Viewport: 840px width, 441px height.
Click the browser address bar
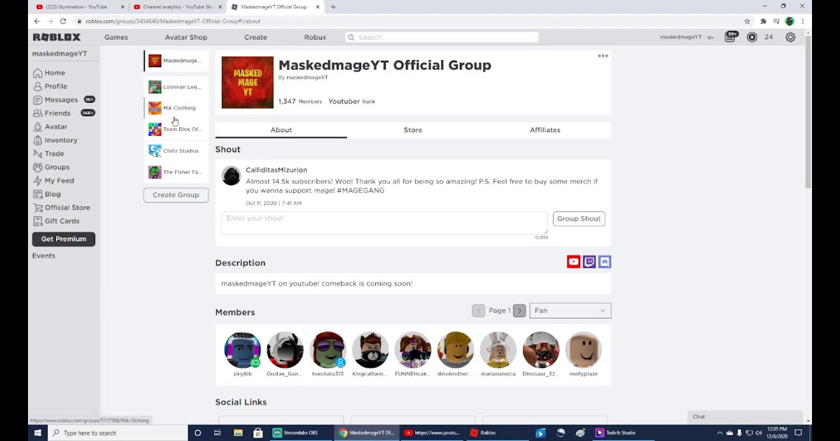click(x=406, y=21)
